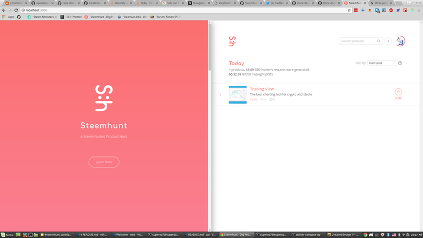Click the upvote count icon under Trading View

click(262, 100)
